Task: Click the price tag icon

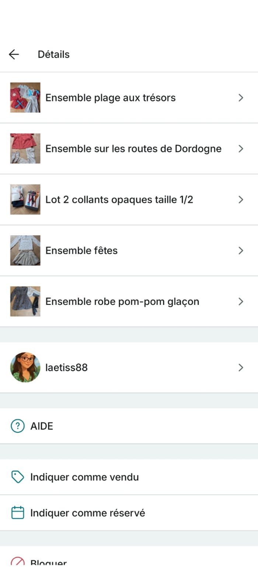Action: 17,477
